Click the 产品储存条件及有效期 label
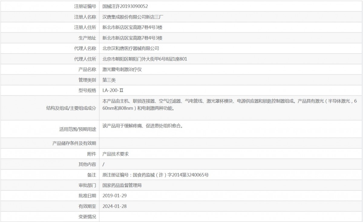The width and height of the screenshot is (363, 222). click(74, 143)
